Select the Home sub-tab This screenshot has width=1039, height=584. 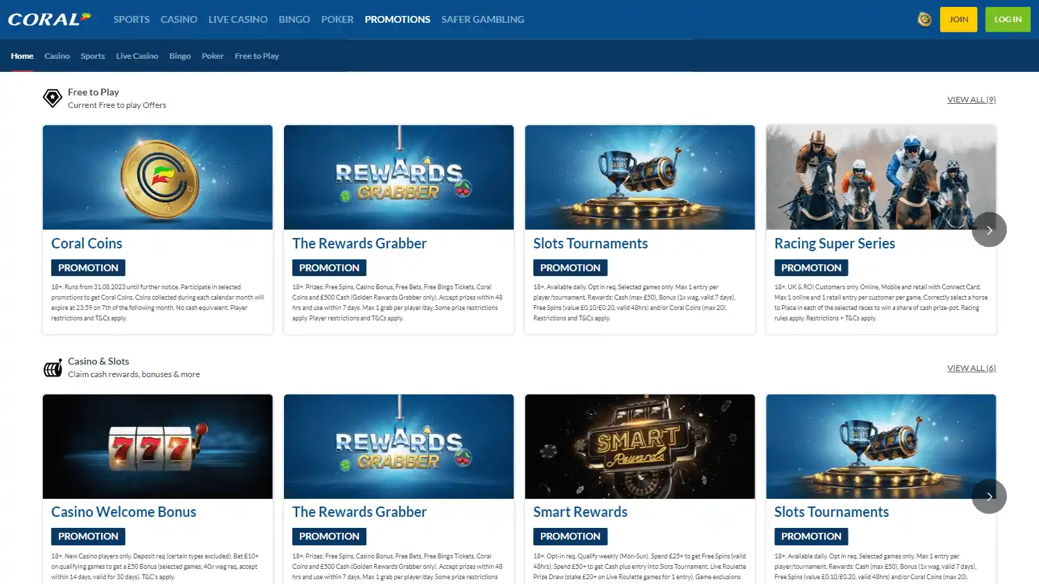[22, 56]
